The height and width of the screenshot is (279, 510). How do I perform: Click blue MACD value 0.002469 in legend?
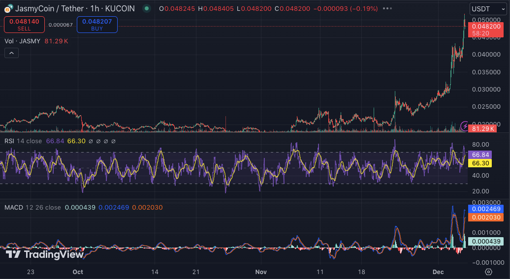(x=114, y=208)
